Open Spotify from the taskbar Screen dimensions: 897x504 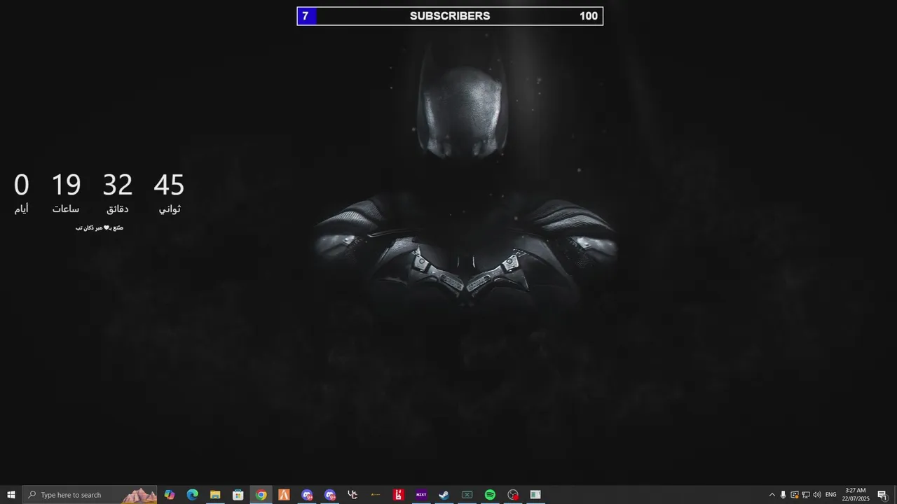coord(490,495)
